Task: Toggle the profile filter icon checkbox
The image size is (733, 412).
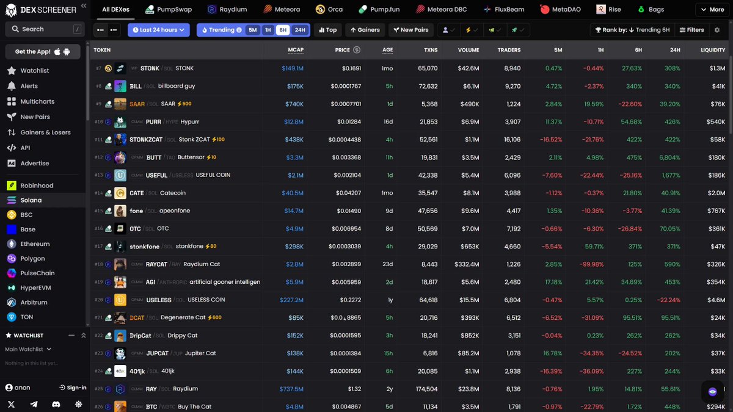Action: point(448,30)
